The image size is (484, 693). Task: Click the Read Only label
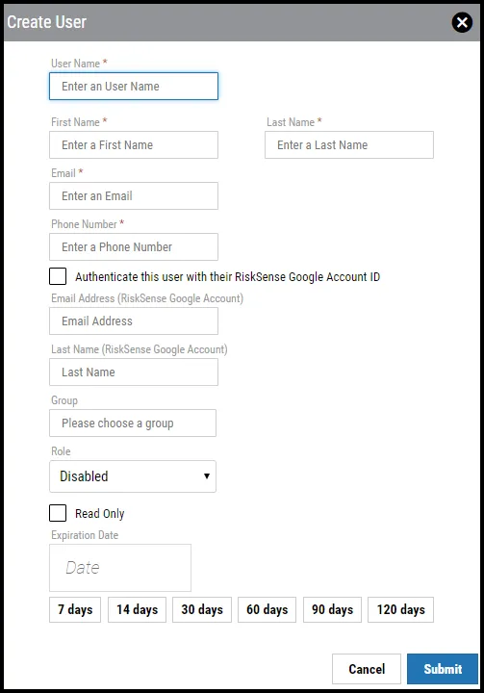click(100, 514)
